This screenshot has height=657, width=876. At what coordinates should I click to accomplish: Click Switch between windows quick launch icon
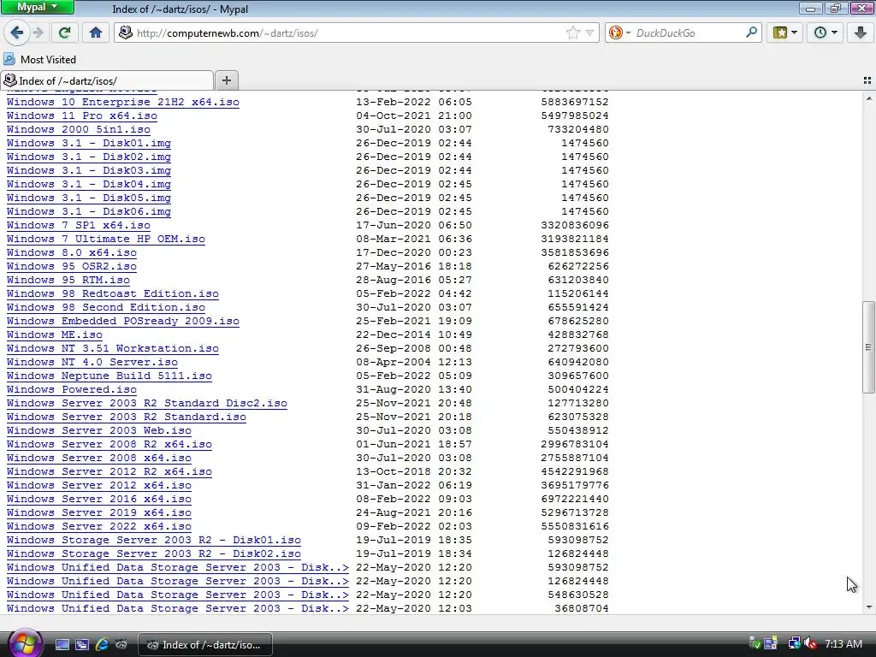click(x=81, y=644)
